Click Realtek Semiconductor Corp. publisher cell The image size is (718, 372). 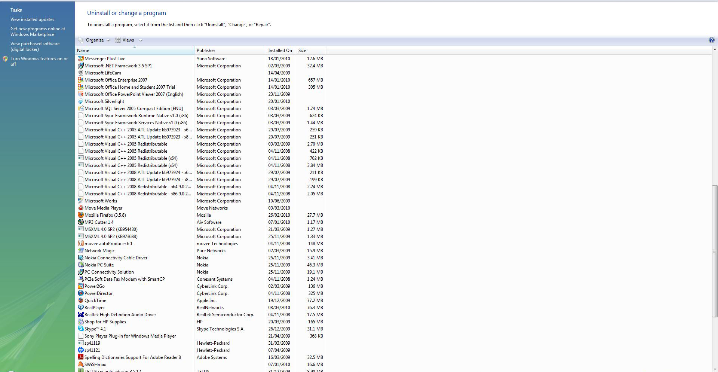[225, 314]
